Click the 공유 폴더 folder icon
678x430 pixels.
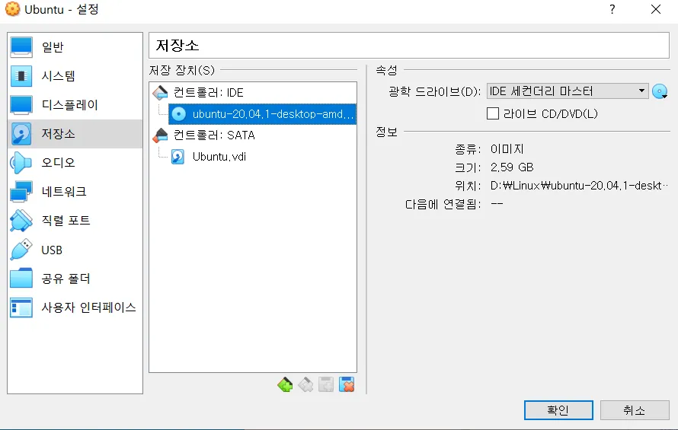[x=21, y=279]
